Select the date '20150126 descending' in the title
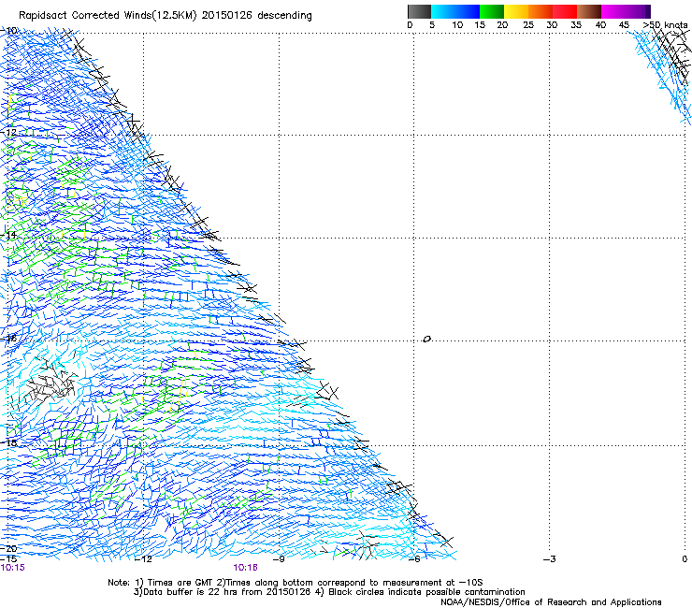The width and height of the screenshot is (692, 608). pos(256,16)
